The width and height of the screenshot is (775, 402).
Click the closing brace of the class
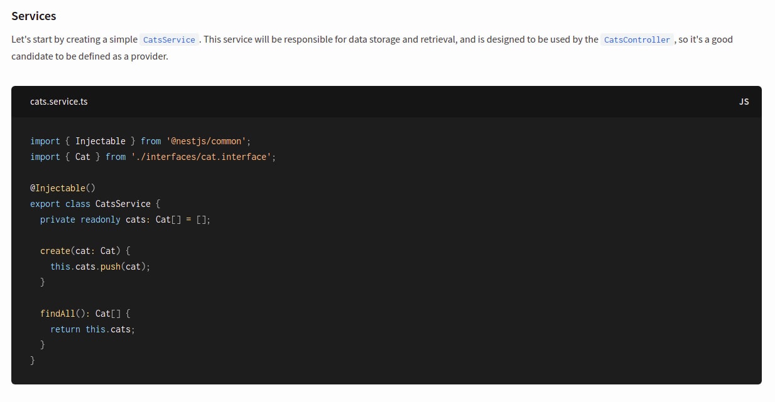coord(33,361)
